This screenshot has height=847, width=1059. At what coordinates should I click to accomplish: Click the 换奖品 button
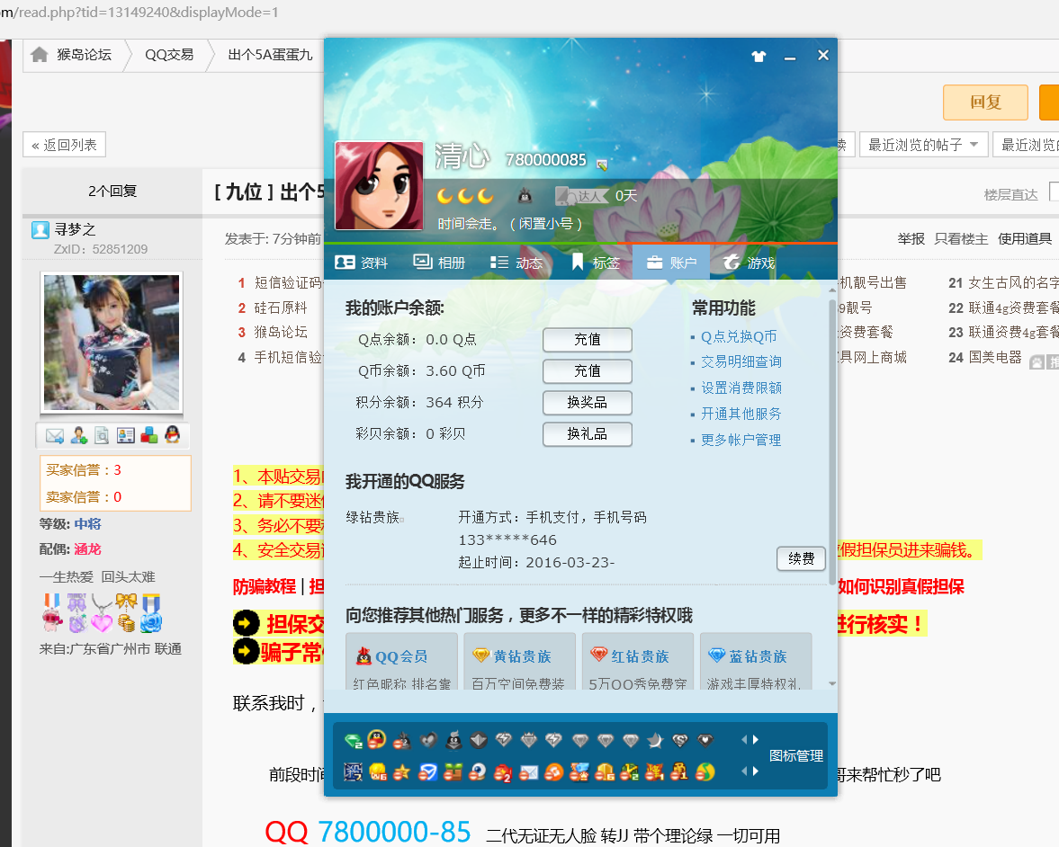588,403
